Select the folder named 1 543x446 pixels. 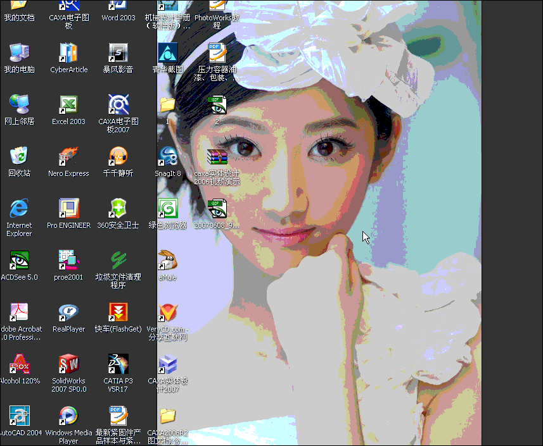168,104
